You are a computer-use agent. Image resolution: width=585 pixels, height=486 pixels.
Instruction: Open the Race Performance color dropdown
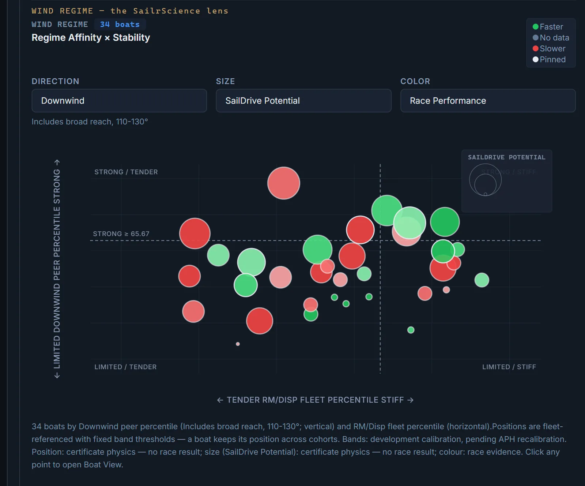tap(488, 101)
